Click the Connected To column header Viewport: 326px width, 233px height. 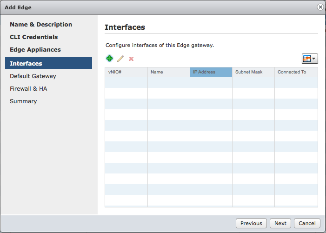[x=296, y=72]
